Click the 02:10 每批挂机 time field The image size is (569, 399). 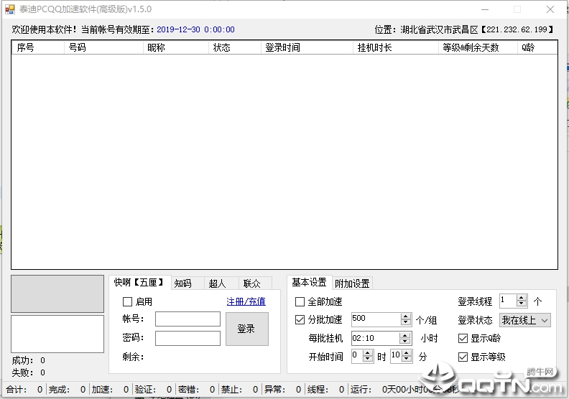[375, 338]
